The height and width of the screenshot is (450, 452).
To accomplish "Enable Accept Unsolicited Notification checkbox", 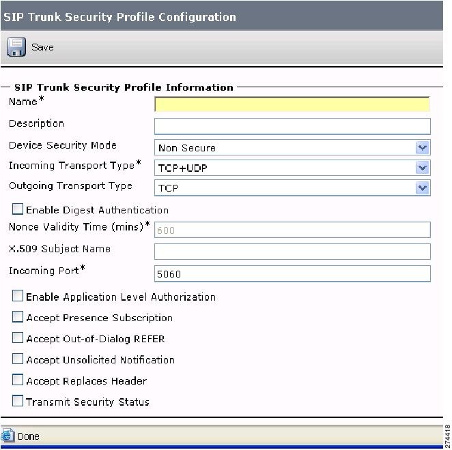I will 18,359.
